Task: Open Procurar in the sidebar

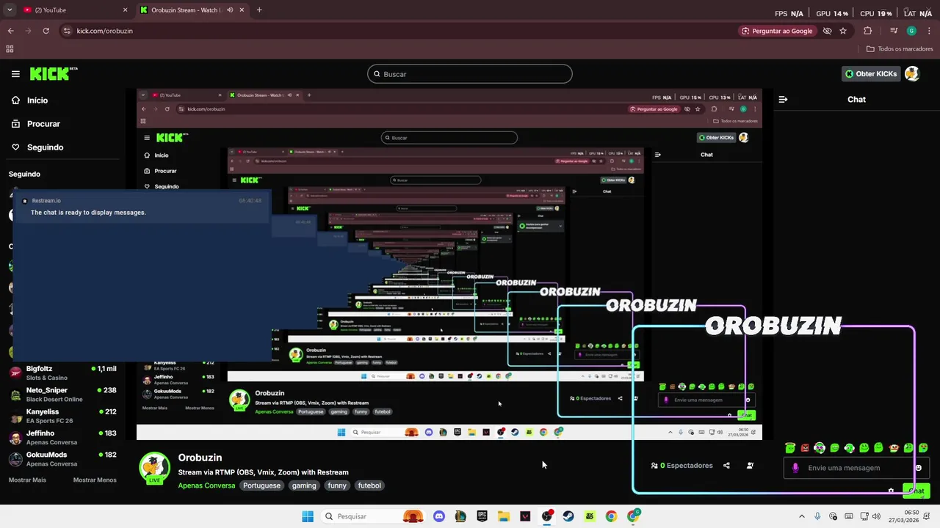Action: [x=43, y=124]
